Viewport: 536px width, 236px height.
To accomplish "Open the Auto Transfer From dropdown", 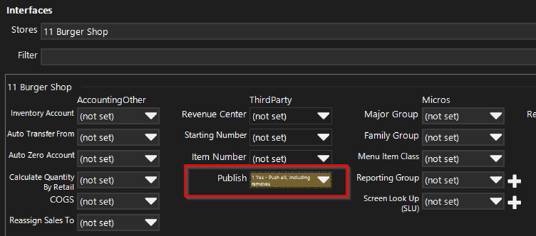I will tap(118, 137).
